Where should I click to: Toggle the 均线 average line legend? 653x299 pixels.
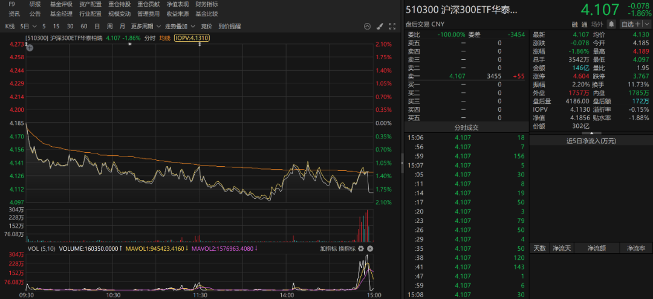pyautogui.click(x=165, y=38)
